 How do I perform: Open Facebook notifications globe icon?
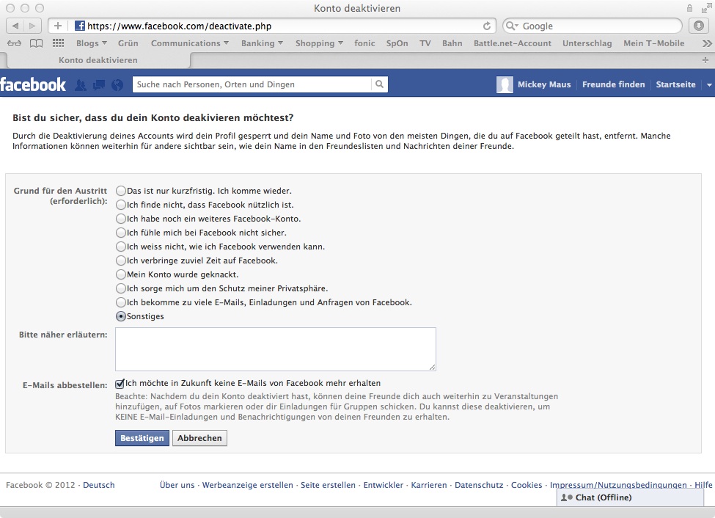[117, 85]
